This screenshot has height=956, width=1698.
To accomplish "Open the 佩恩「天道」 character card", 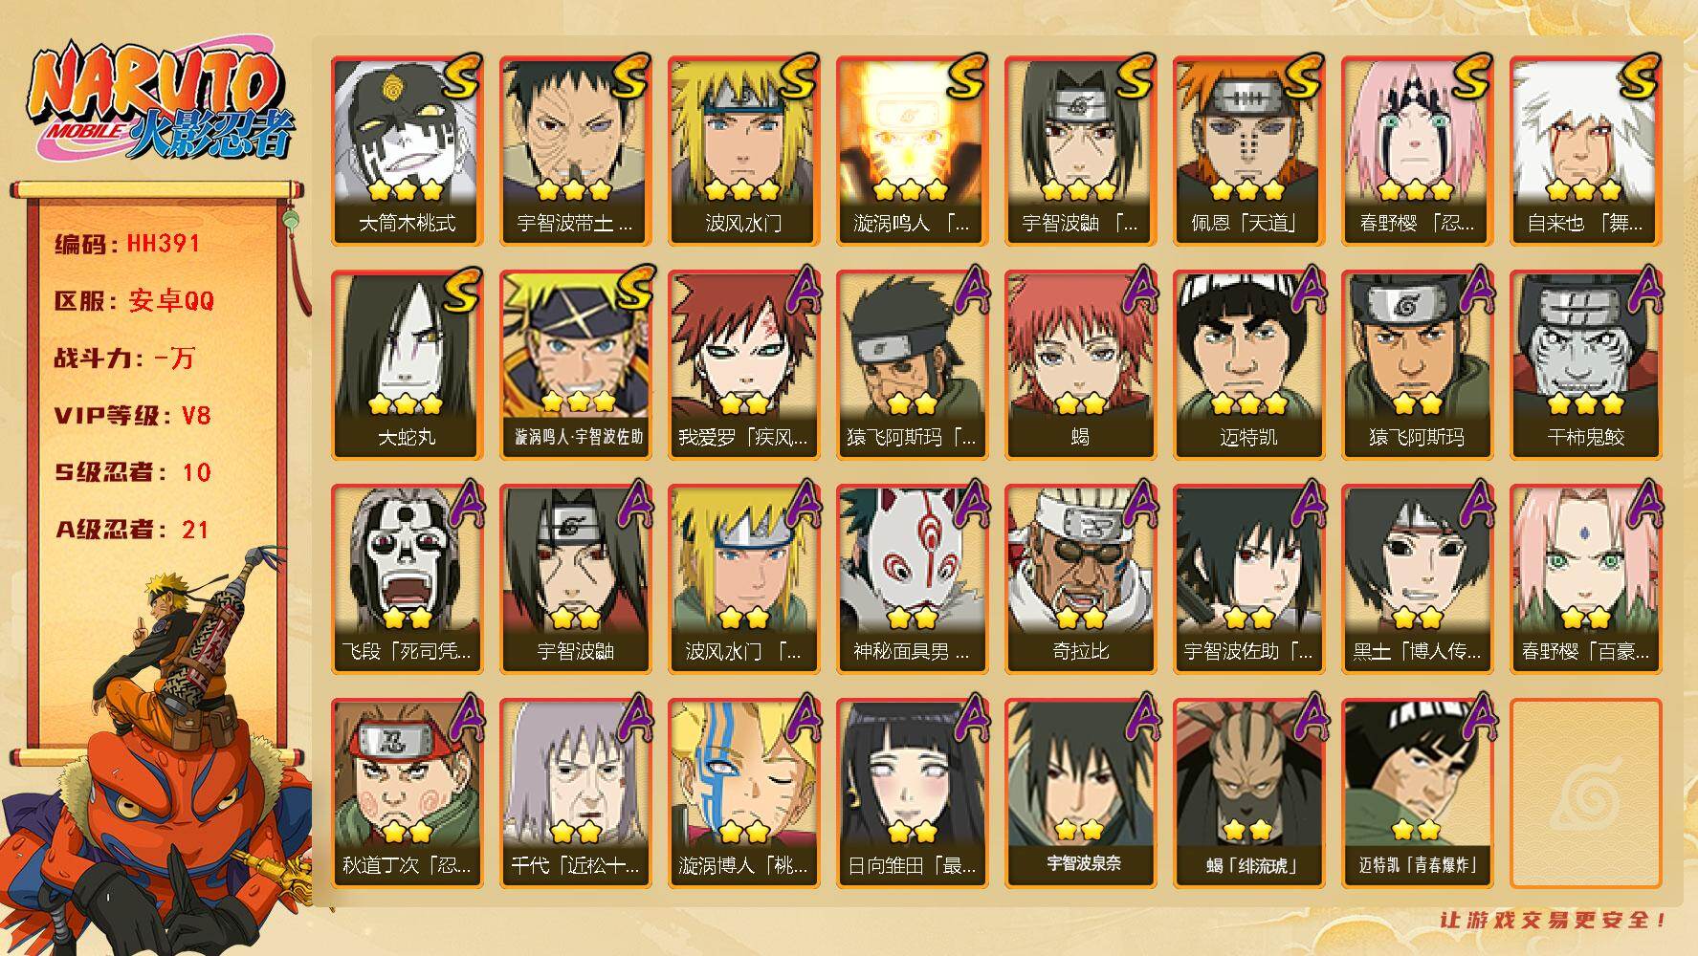I will coord(1248,151).
